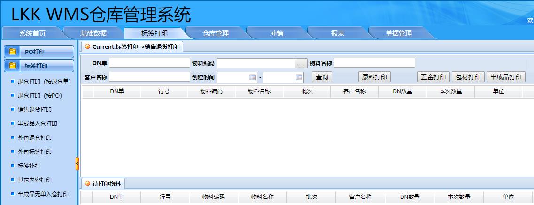Collapse the left sidebar using splitter arrow

(x=77, y=163)
